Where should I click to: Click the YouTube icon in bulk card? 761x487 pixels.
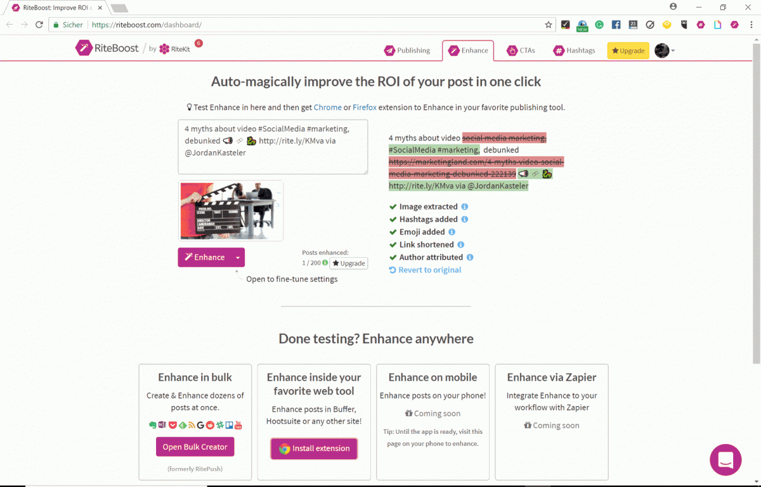238,425
